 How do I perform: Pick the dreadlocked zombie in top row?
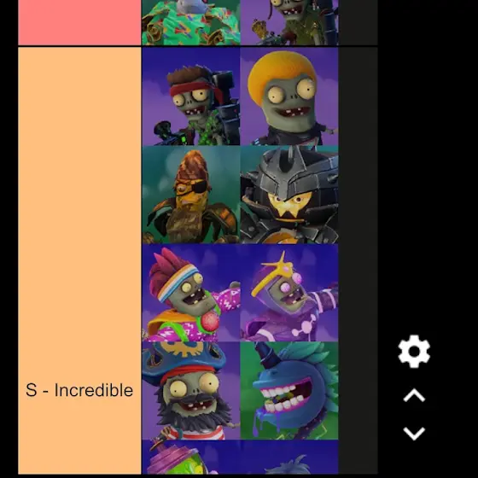pos(289,22)
